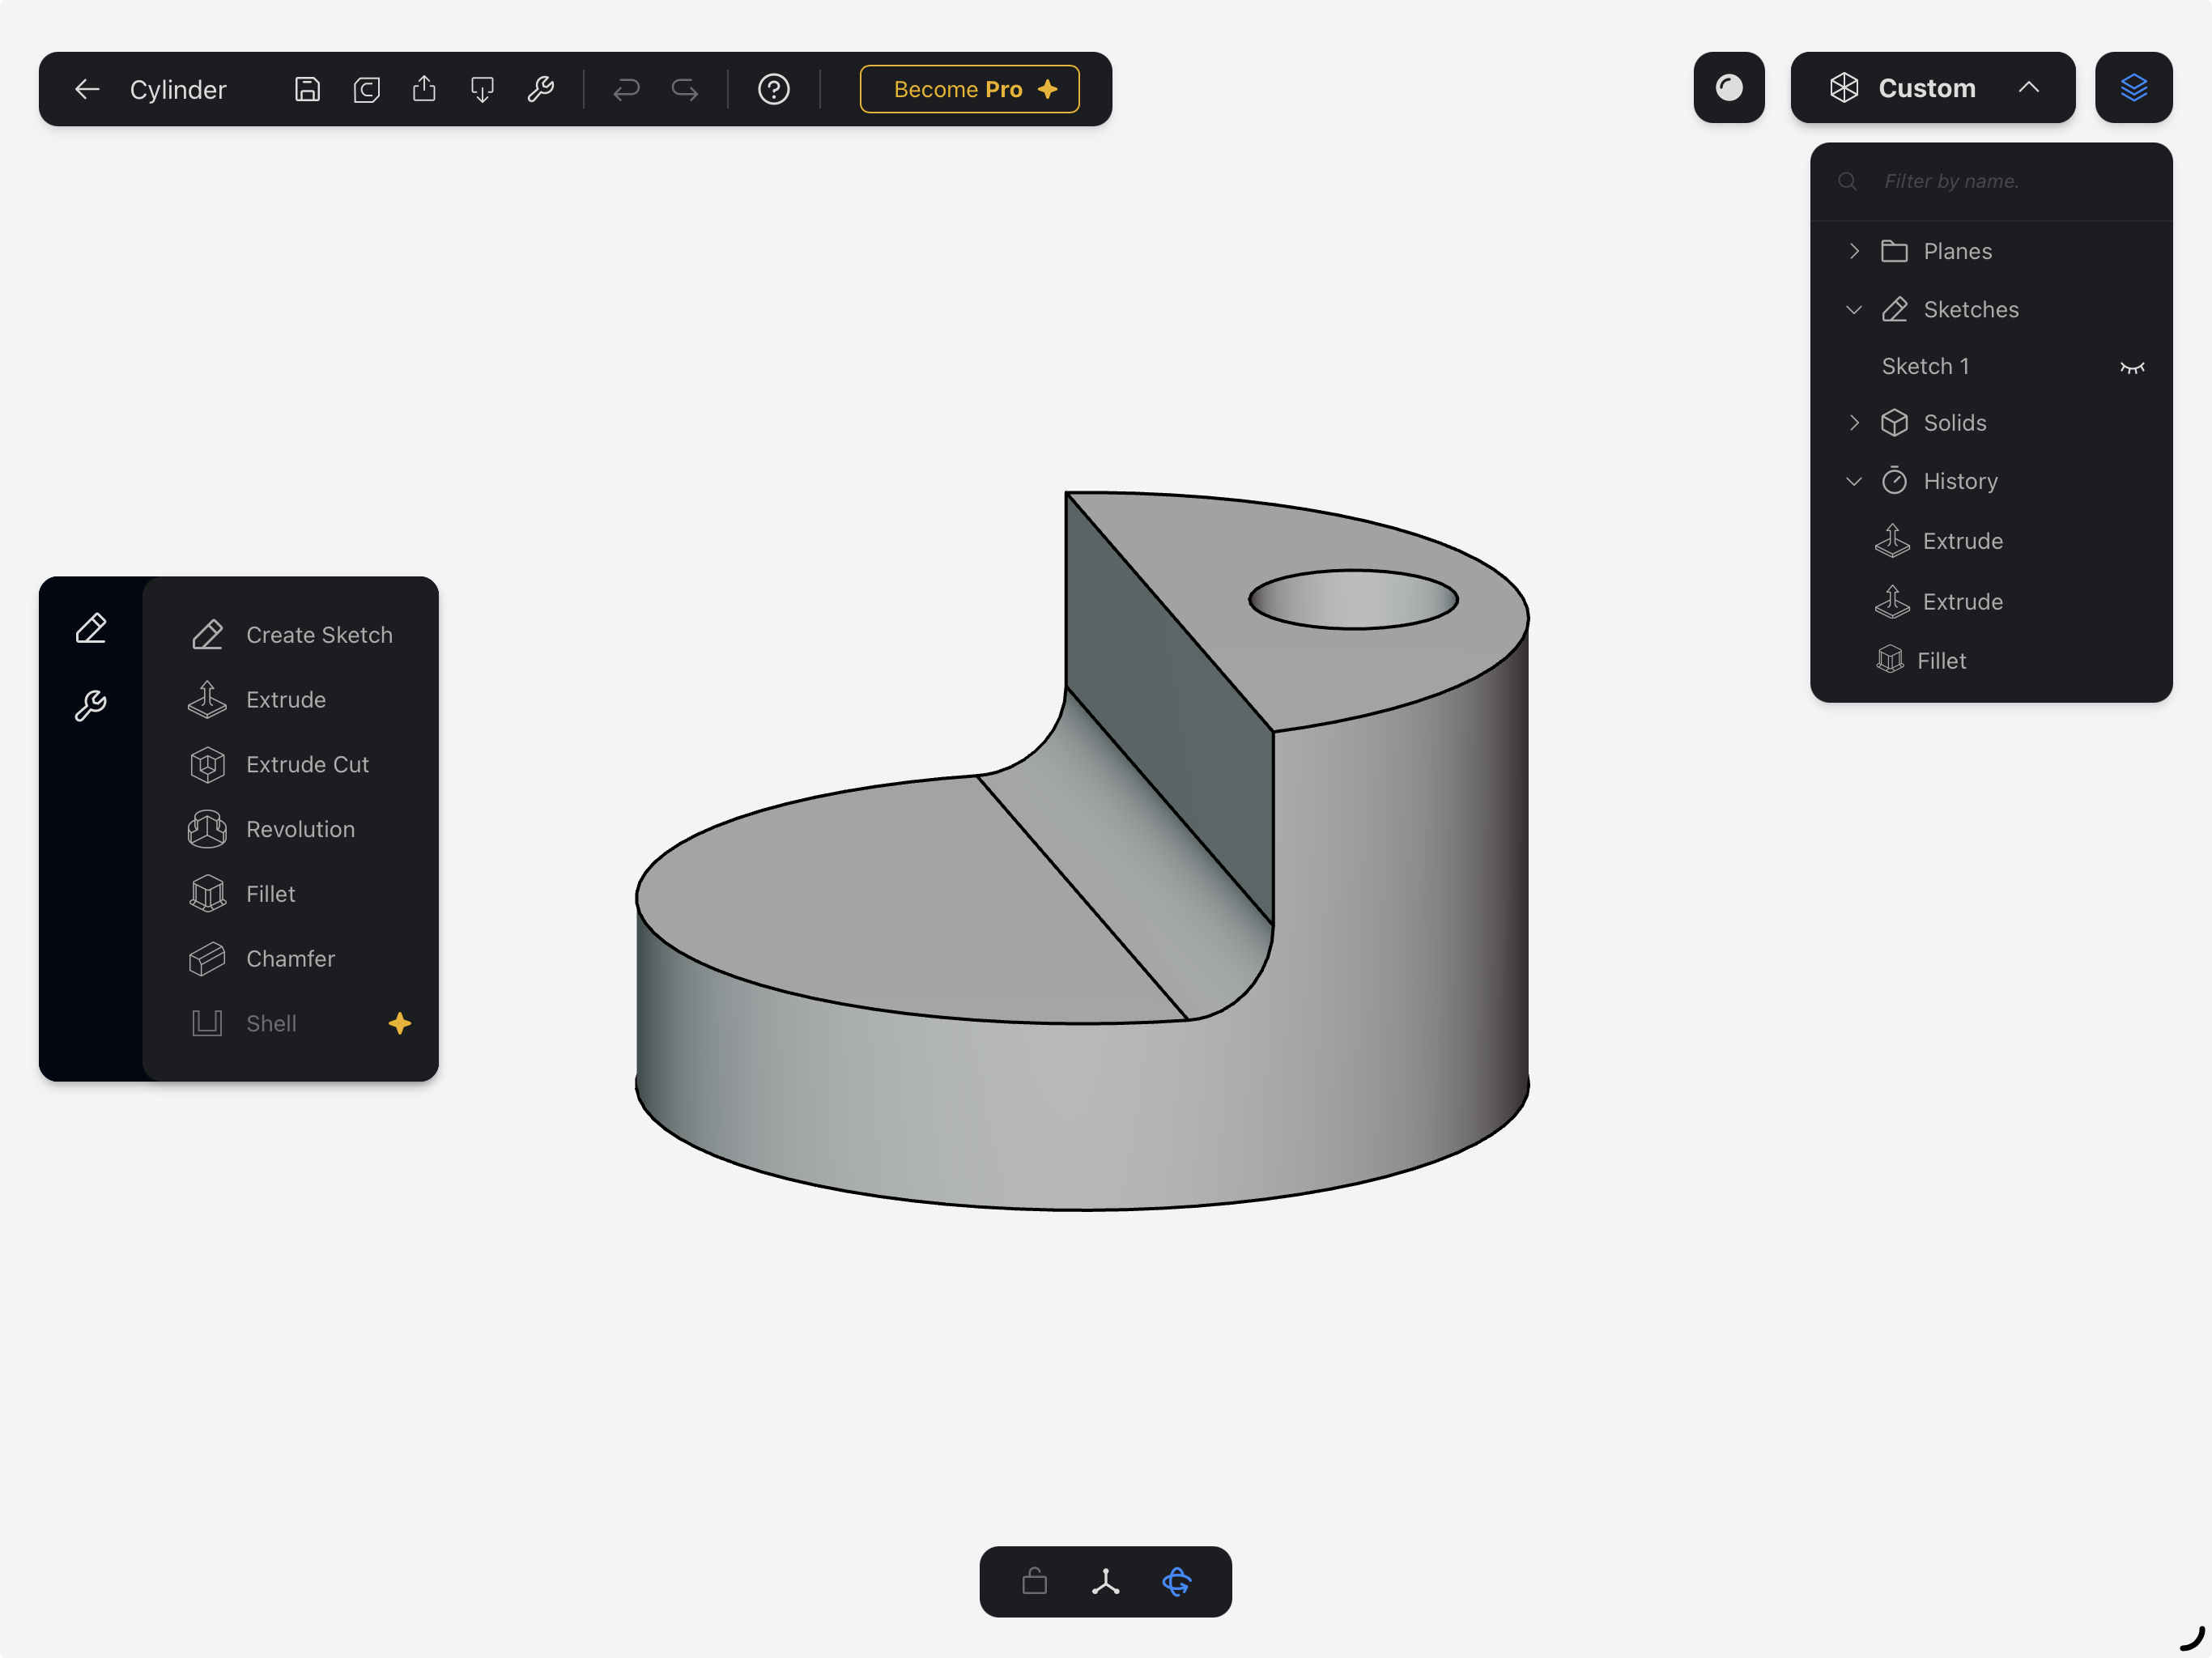Choose Create Sketch from the tool menu

point(319,634)
